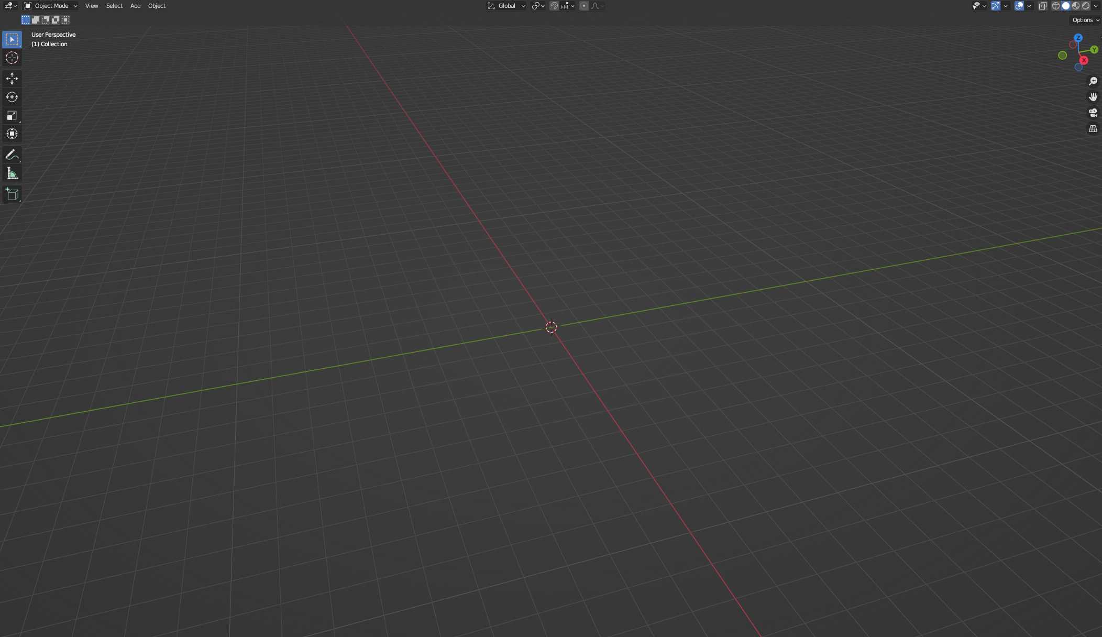
Task: Expand the shading options dropdown arrow
Action: click(1096, 6)
